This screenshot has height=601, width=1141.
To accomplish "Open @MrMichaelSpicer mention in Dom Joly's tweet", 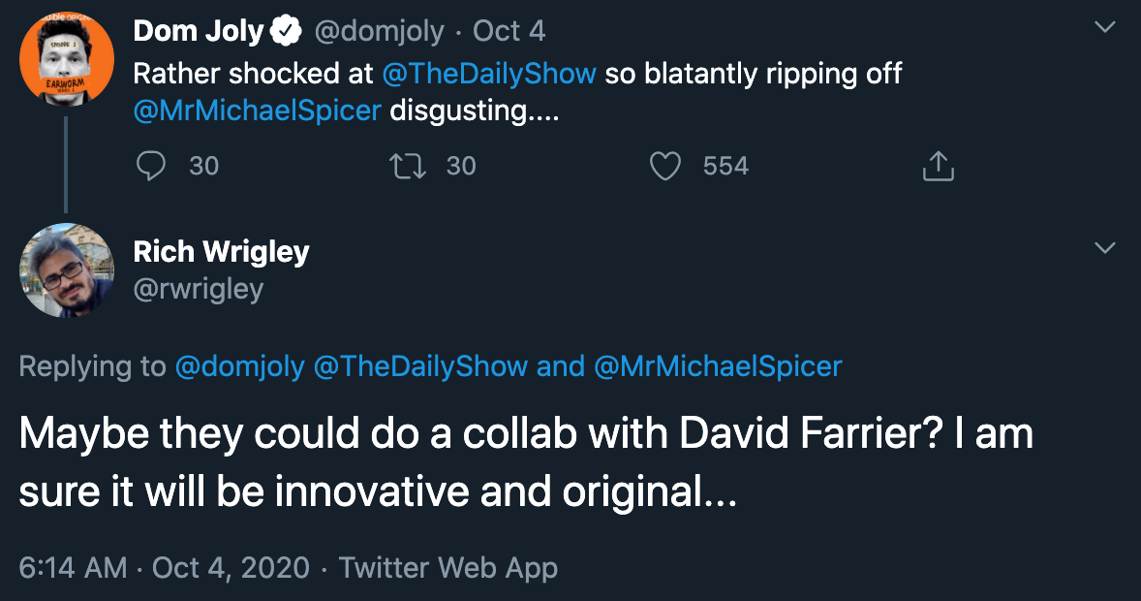I will point(257,111).
